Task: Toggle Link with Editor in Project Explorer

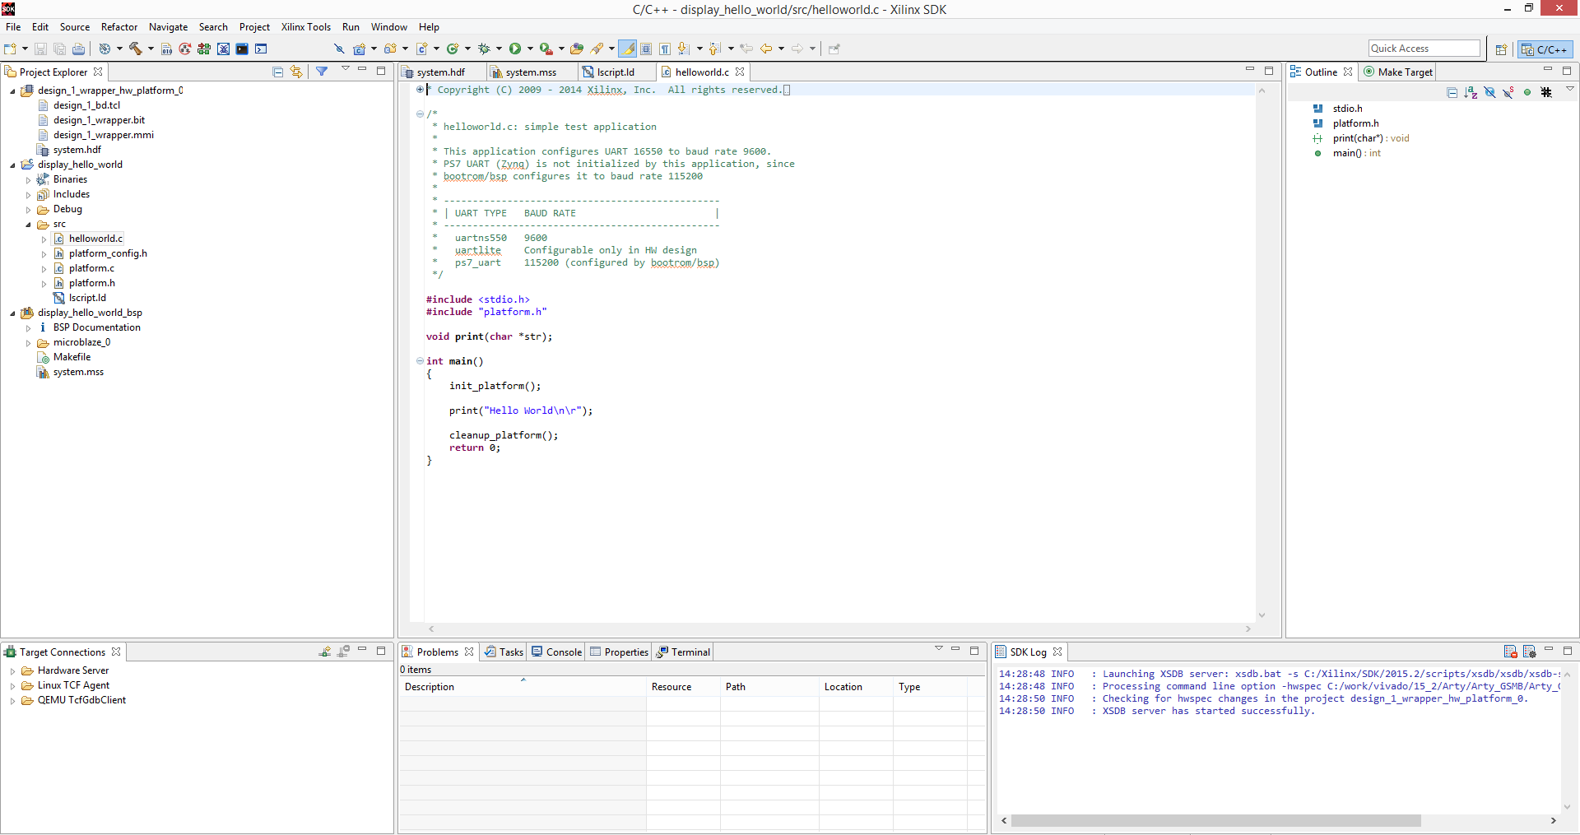Action: [296, 72]
